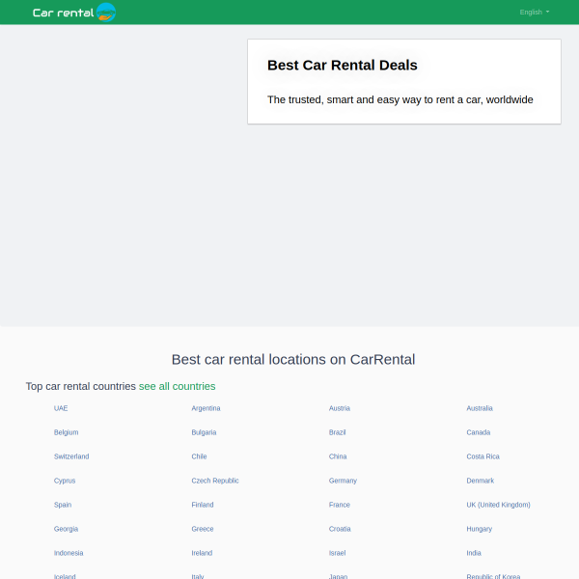Open the Spain car rental link

[x=63, y=505]
